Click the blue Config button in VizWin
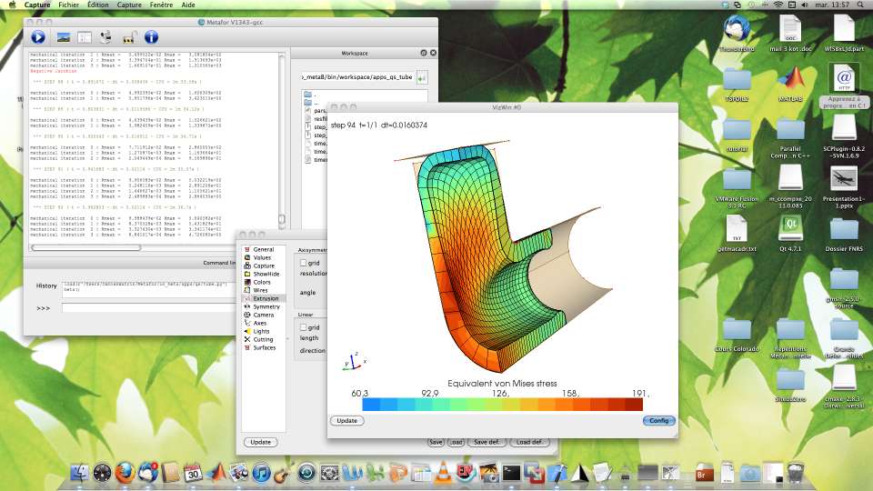Screen dimensions: 873x491 658,420
